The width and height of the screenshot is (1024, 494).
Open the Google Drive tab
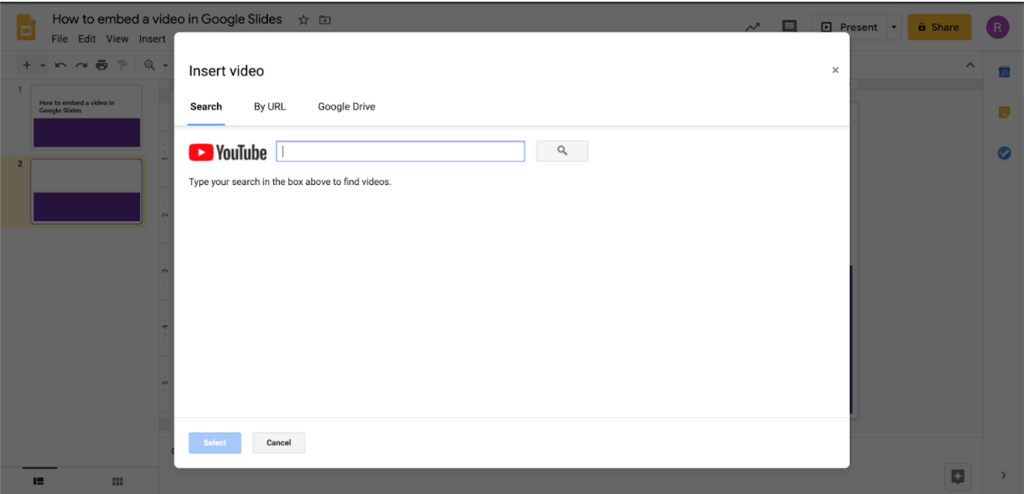tap(346, 106)
